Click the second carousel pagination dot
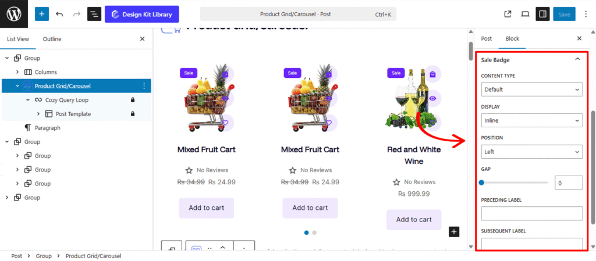The image size is (596, 261). tap(314, 233)
